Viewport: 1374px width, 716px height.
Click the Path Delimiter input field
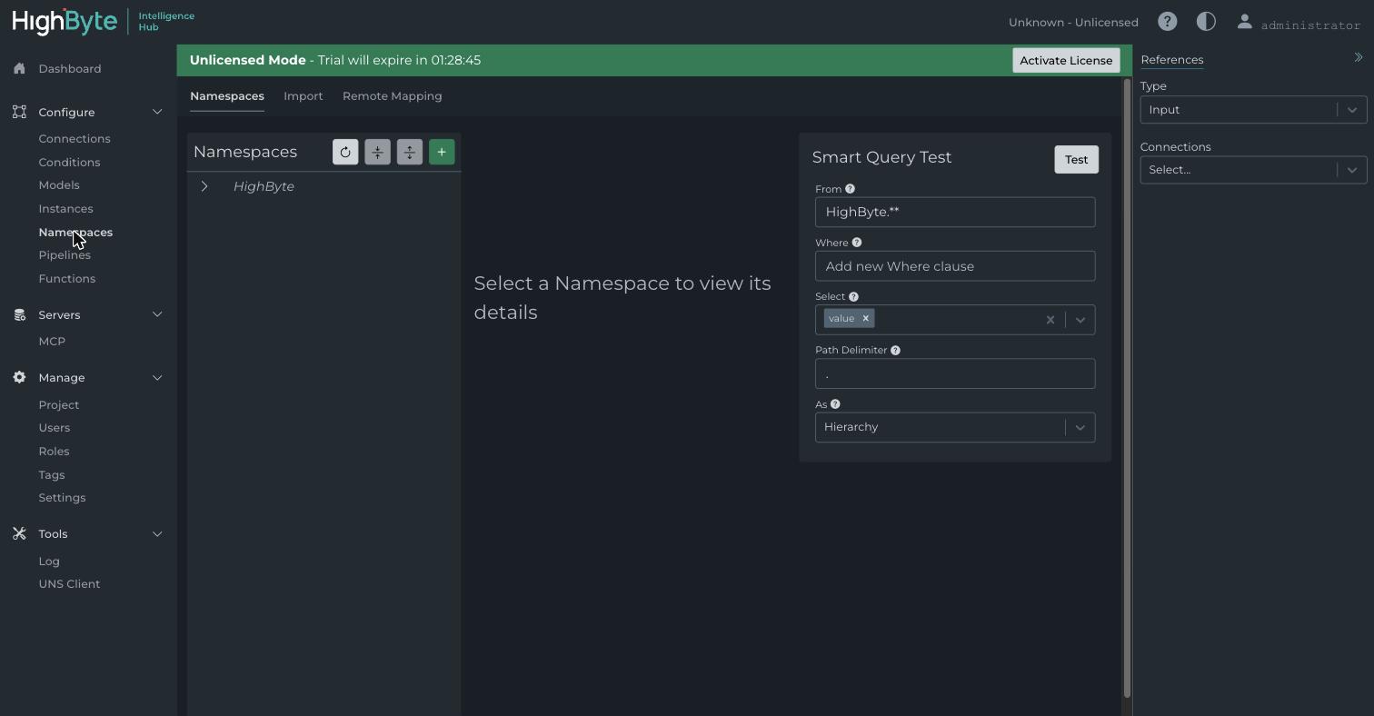tap(955, 373)
